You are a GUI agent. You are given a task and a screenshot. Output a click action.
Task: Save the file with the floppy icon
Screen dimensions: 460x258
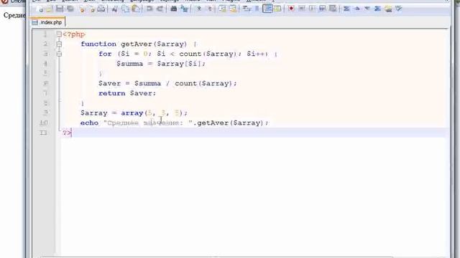[60, 9]
